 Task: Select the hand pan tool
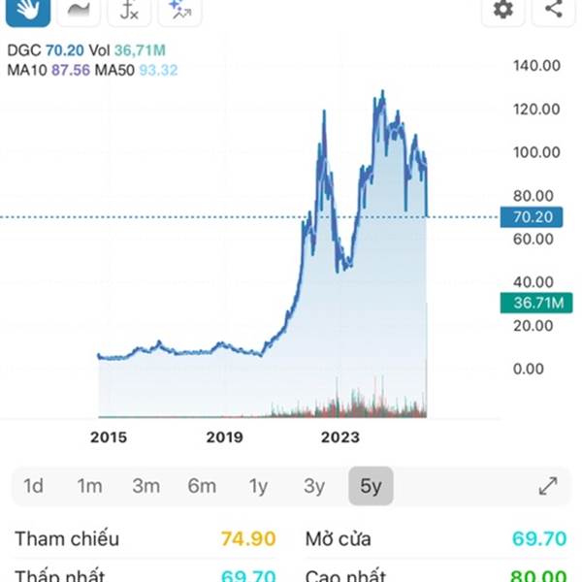pyautogui.click(x=26, y=10)
